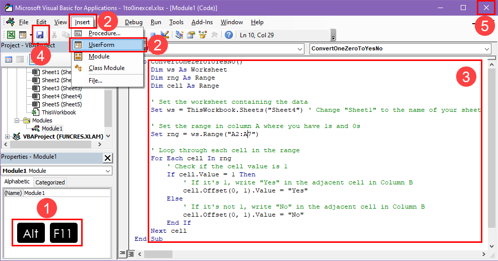Click project tree horizontal scroll left arrow
The image size is (498, 261).
(x=6, y=145)
